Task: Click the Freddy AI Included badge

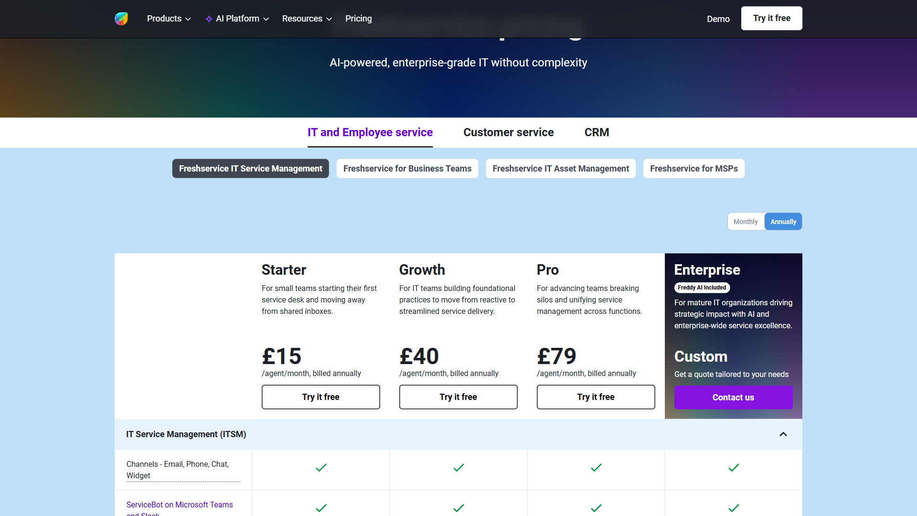Action: pos(702,288)
